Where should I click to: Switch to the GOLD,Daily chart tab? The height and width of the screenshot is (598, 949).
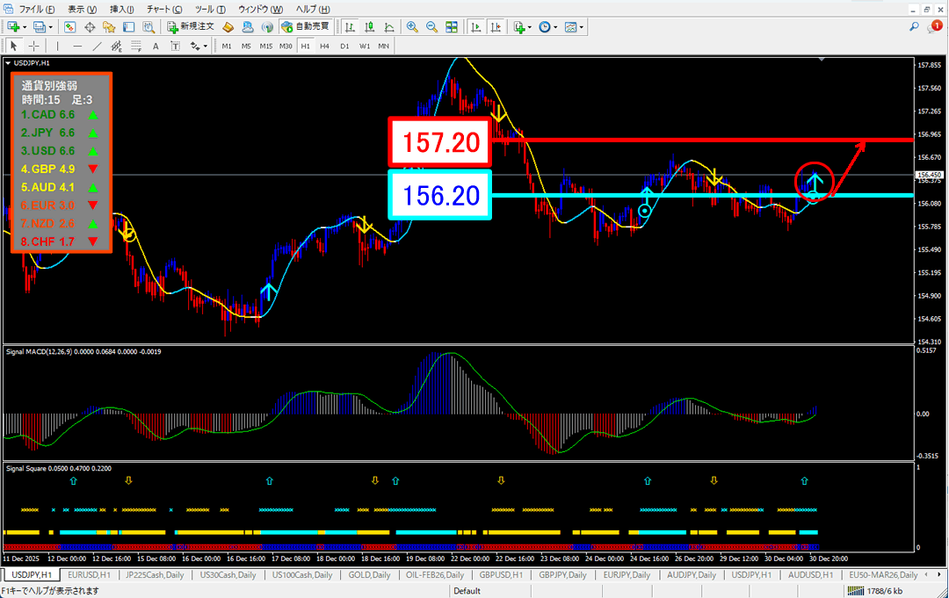369,574
